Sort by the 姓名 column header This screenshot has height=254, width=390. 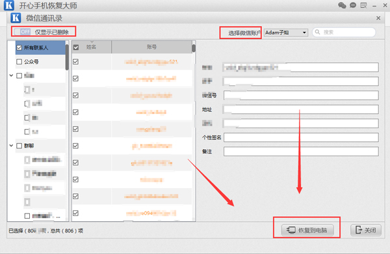coord(91,47)
